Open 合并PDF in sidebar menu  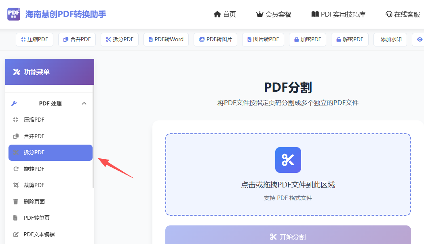point(50,136)
